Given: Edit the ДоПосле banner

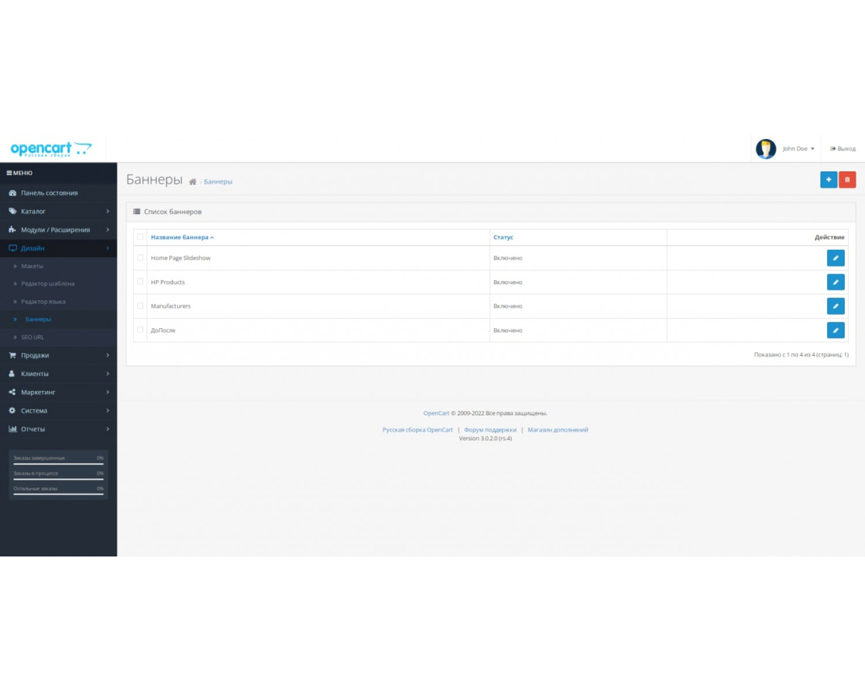Looking at the screenshot, I should click(x=836, y=330).
